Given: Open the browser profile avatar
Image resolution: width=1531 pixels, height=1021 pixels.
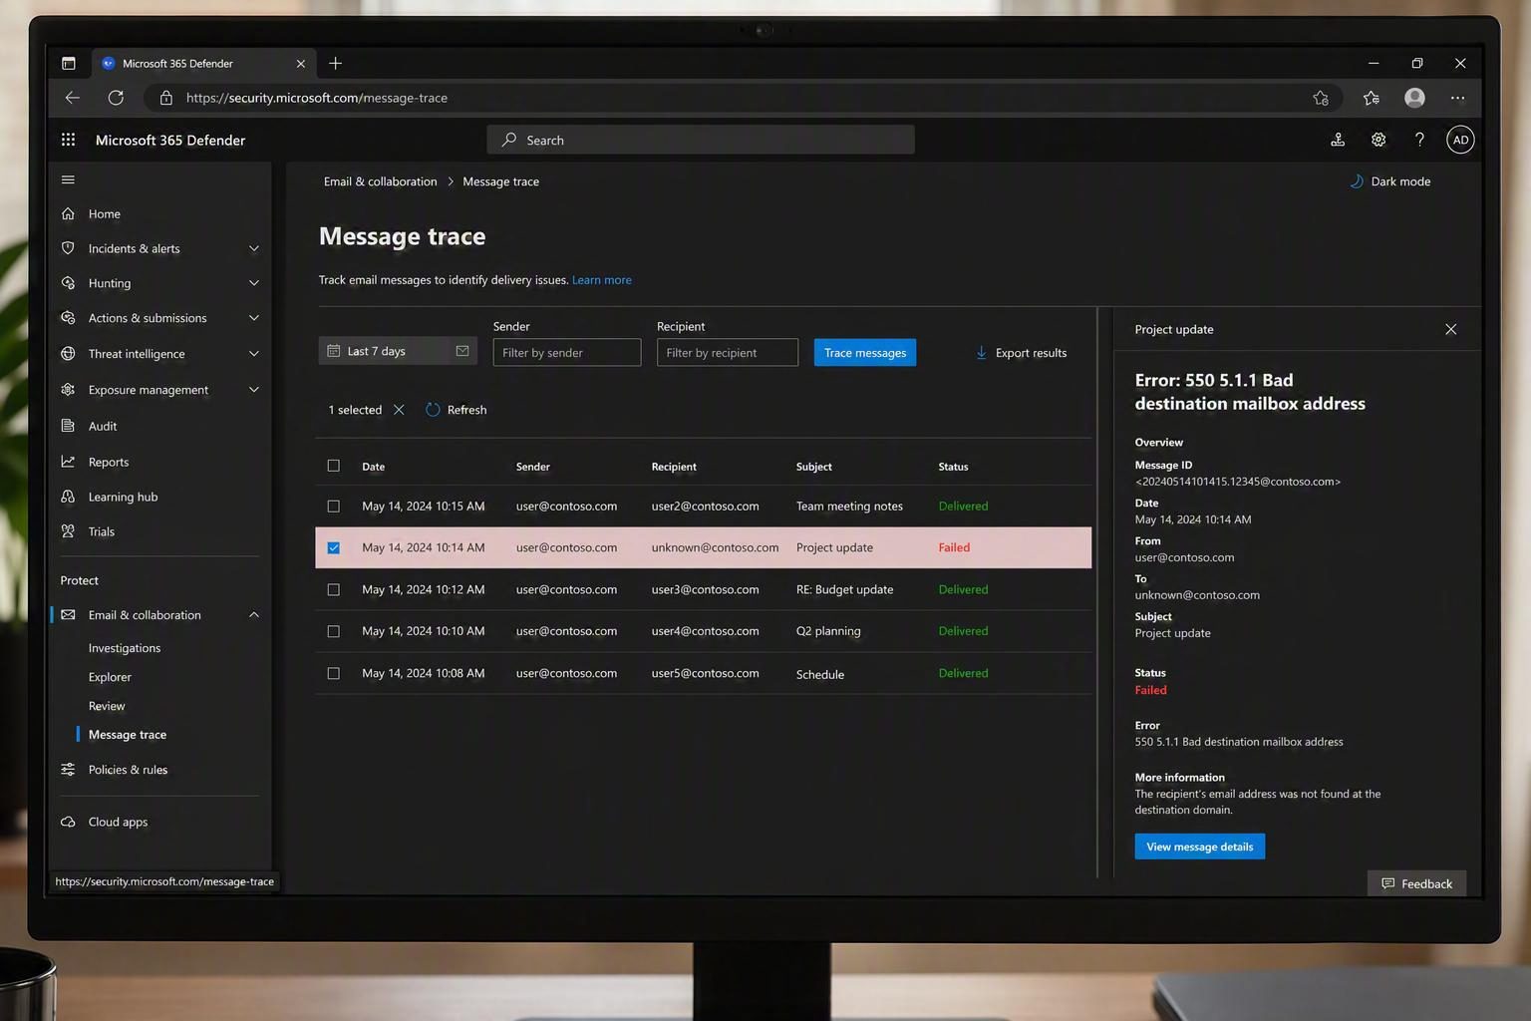Looking at the screenshot, I should 1414,98.
